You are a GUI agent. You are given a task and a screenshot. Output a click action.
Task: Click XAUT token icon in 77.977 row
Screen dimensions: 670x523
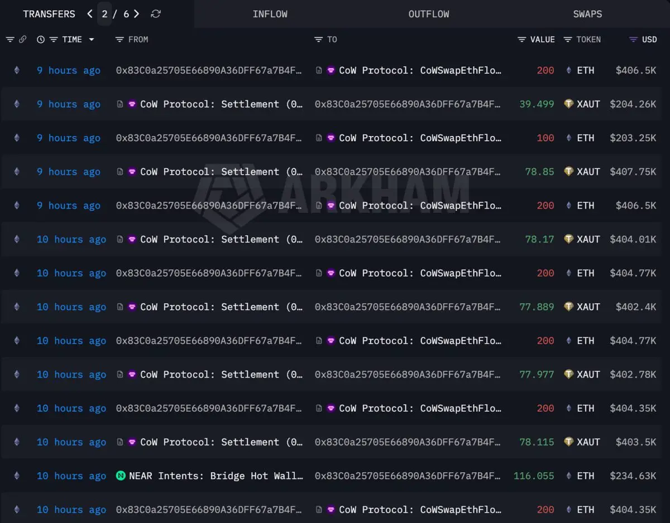[x=569, y=375]
